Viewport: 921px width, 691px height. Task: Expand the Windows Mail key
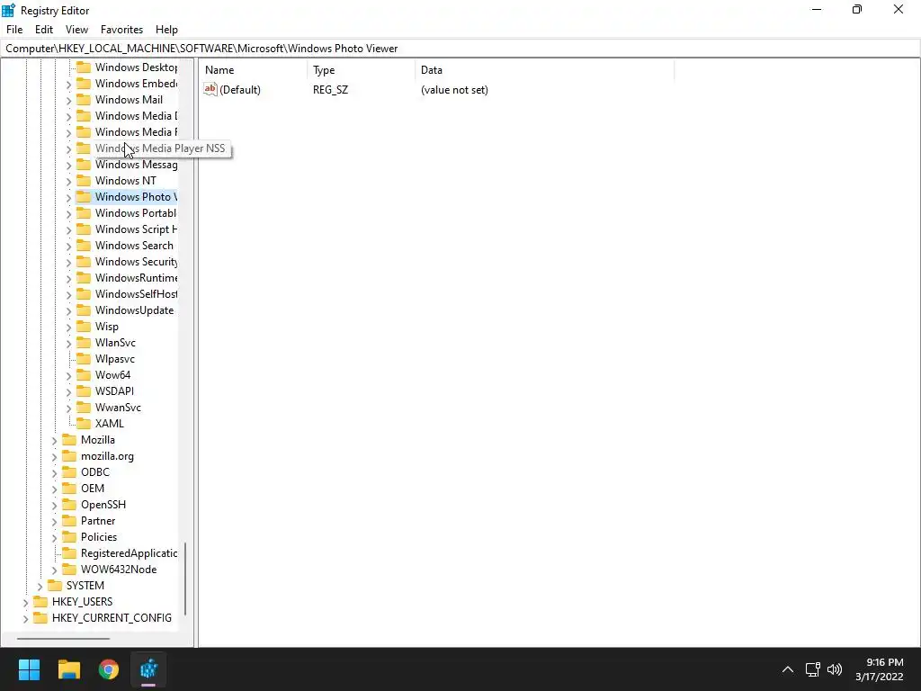(x=68, y=101)
